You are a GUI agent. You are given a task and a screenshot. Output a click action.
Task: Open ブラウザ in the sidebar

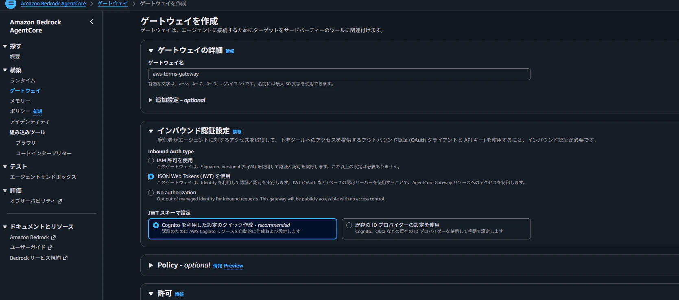26,143
